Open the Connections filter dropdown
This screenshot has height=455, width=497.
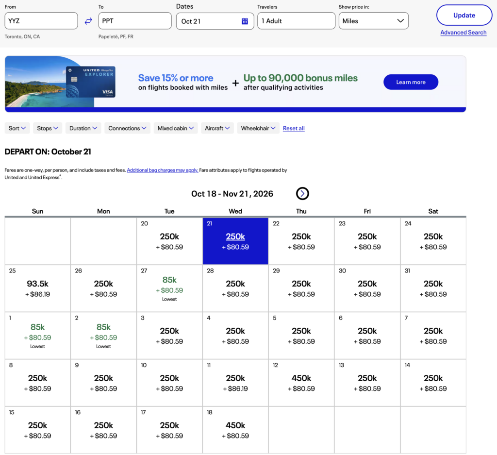[128, 128]
